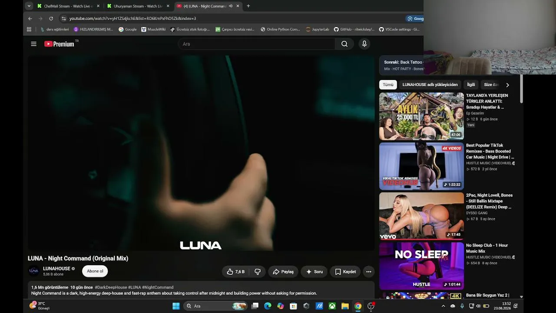This screenshot has height=313, width=556.
Task: Open the LUNAHOUSE channel name link
Action: click(x=56, y=269)
